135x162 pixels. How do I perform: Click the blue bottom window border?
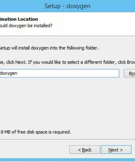67,160
